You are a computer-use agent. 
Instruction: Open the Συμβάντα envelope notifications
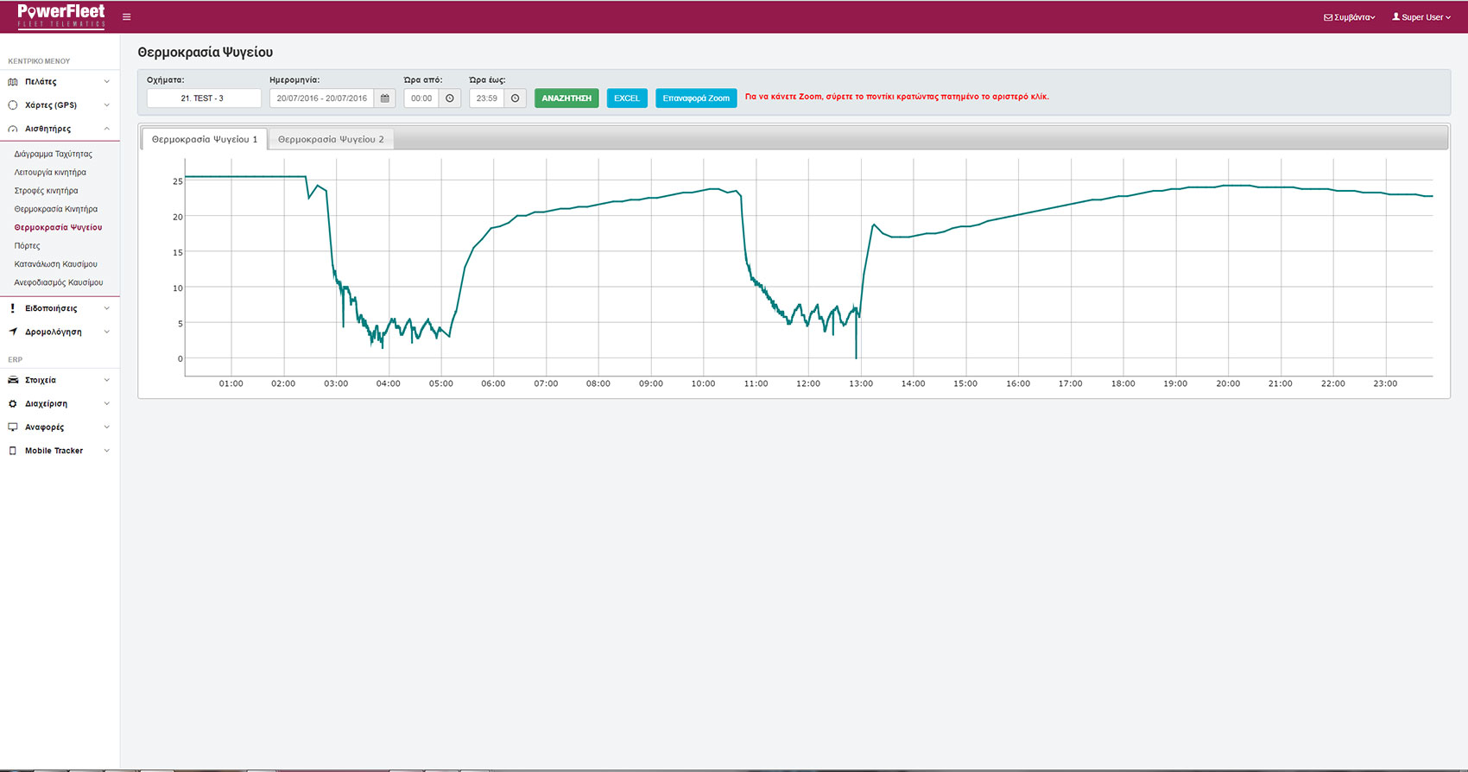(1349, 17)
